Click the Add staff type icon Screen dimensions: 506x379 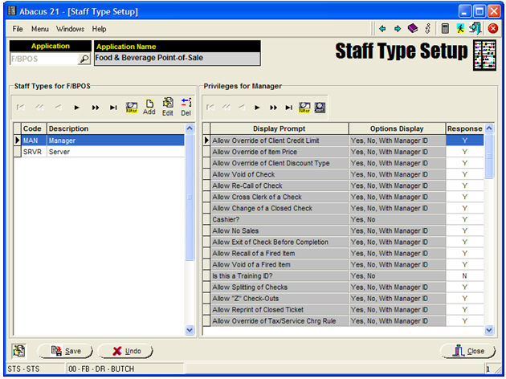coord(149,106)
